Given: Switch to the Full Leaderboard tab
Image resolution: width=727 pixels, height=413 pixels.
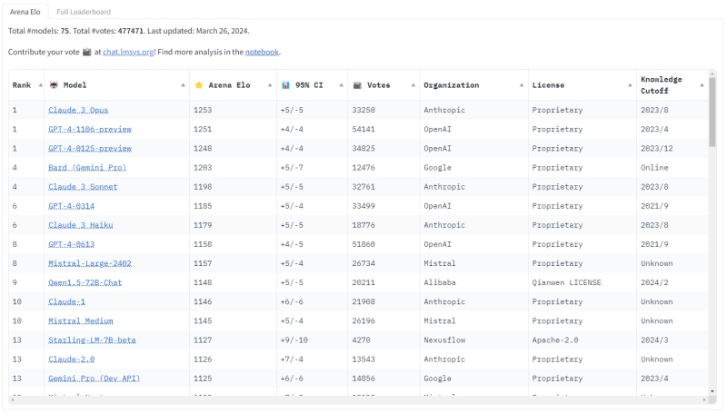Looking at the screenshot, I should 84,12.
